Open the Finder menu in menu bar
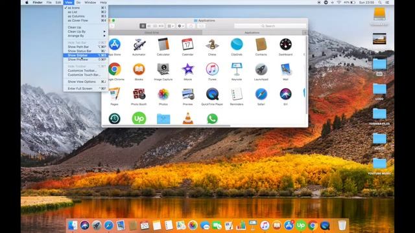Screen dimensions: 415x233 pyautogui.click(x=38, y=3)
